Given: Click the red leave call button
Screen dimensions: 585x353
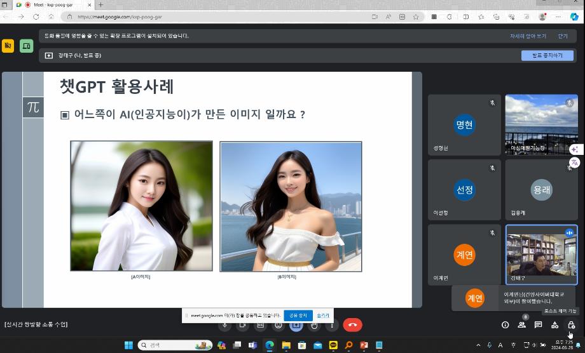Looking at the screenshot, I should point(352,324).
